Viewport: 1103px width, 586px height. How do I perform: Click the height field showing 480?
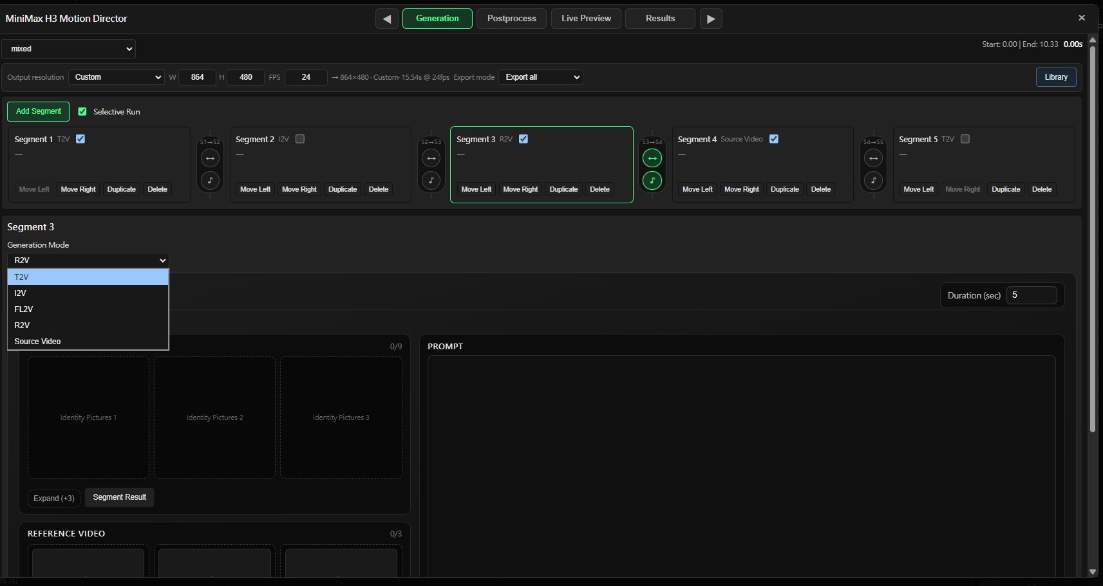coord(246,77)
